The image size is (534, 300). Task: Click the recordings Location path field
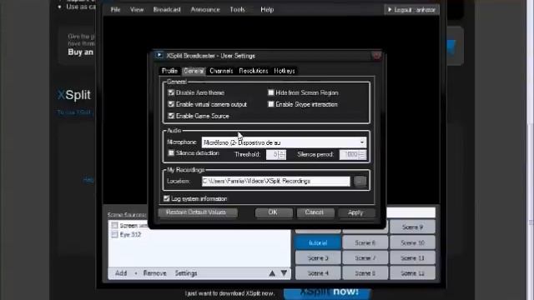[x=276, y=182]
